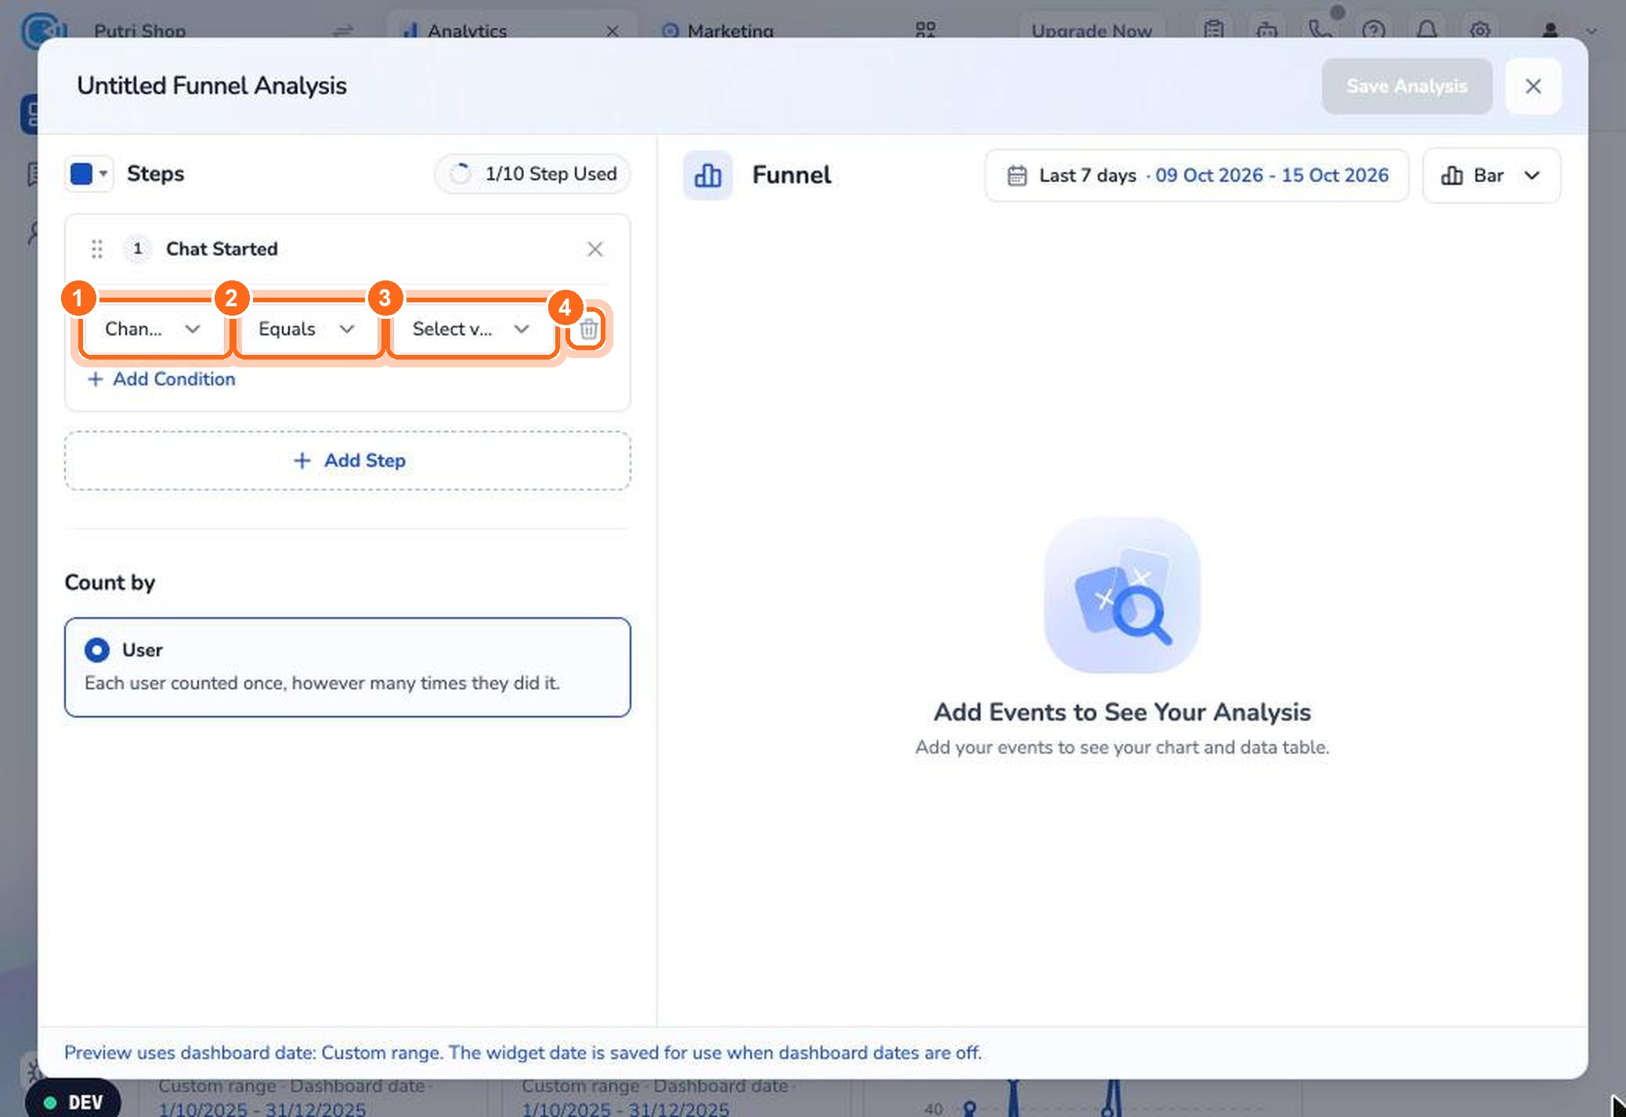Image resolution: width=1626 pixels, height=1117 pixels.
Task: Click the Save Analysis button
Action: point(1407,86)
